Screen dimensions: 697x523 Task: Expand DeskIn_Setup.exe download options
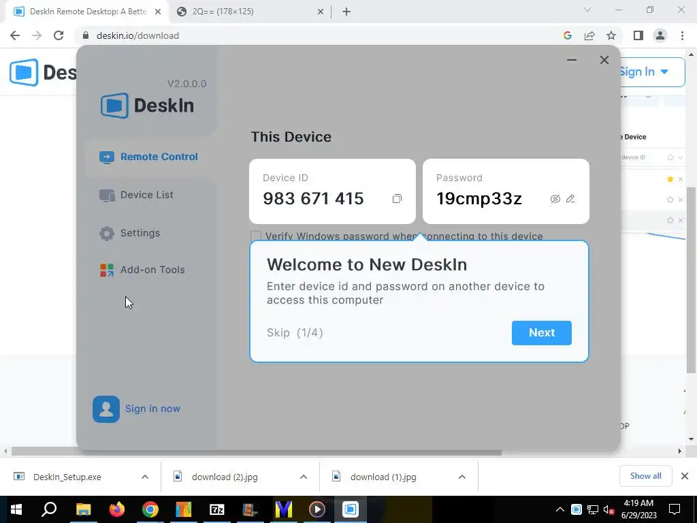pyautogui.click(x=145, y=477)
